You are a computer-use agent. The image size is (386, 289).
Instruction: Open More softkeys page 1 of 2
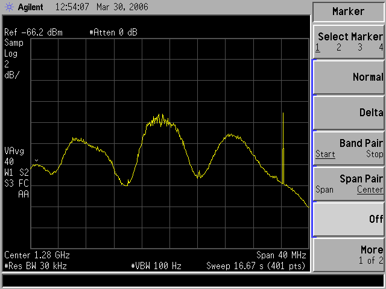coord(349,255)
